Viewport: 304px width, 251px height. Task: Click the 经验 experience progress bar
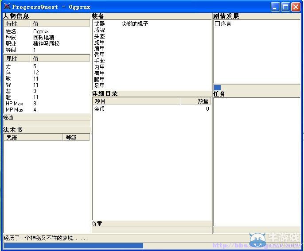tap(47, 124)
